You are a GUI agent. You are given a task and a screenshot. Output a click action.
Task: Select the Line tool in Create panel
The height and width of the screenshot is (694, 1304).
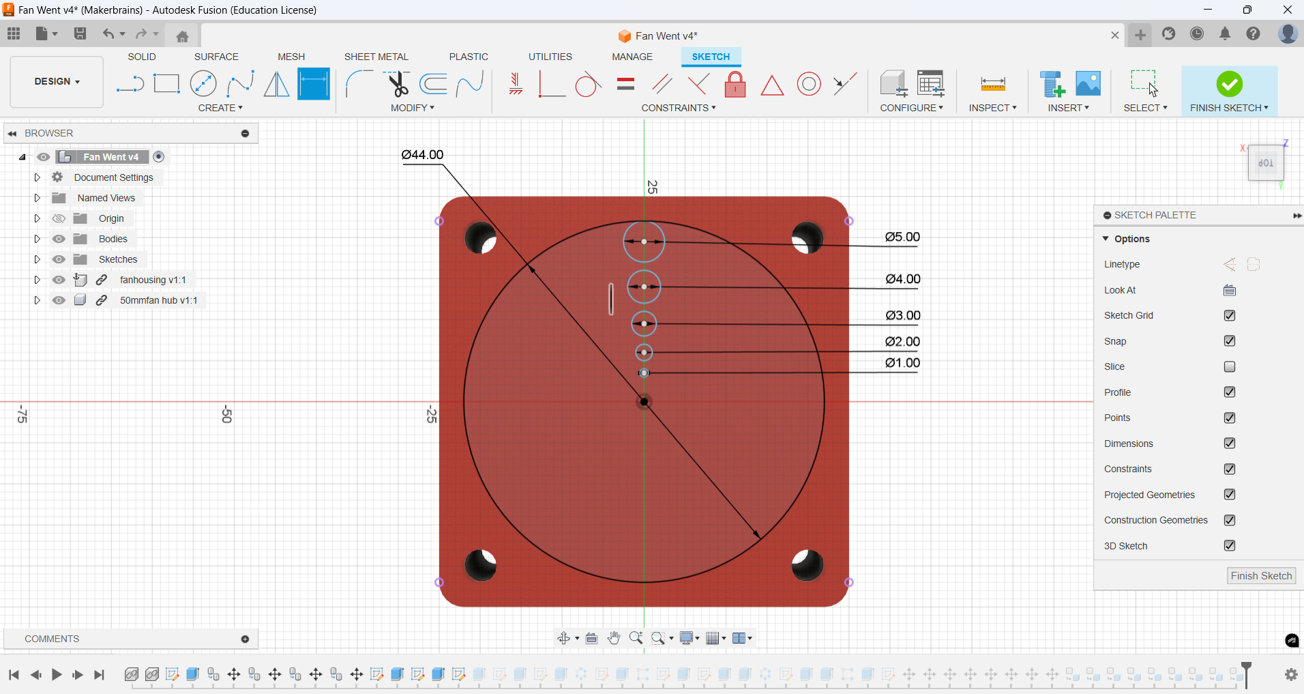pos(130,83)
